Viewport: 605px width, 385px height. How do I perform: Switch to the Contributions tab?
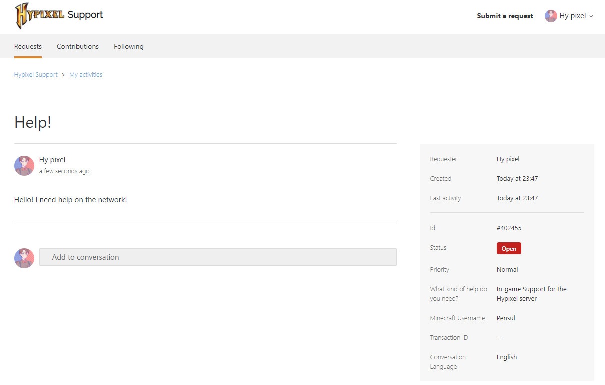pos(78,46)
